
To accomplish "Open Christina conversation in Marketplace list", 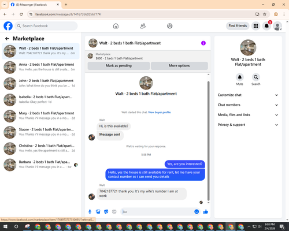I will (x=40, y=148).
